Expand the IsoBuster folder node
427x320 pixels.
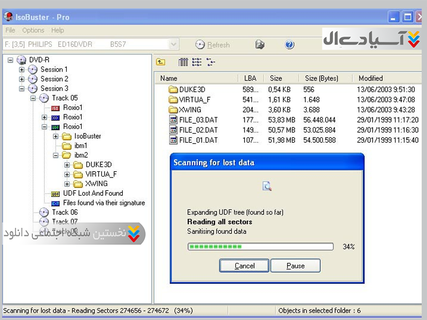pyautogui.click(x=56, y=137)
